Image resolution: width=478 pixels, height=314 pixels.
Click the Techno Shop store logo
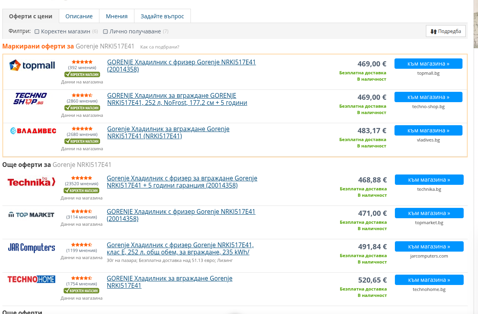coord(31,99)
